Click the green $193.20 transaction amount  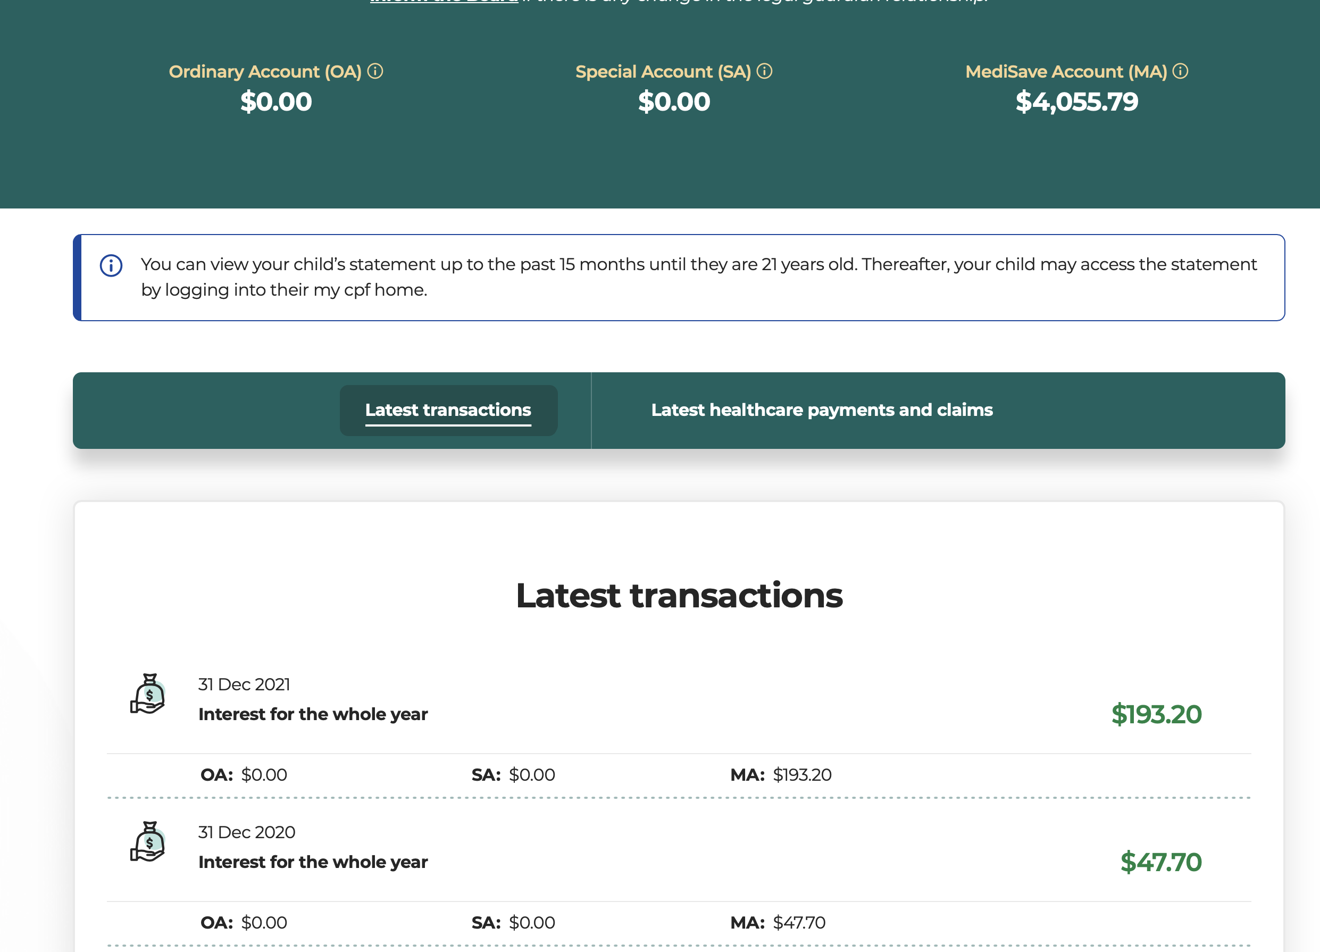(1156, 714)
